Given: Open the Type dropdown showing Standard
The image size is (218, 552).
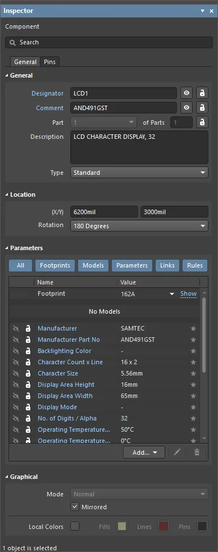Looking at the screenshot, I should [x=139, y=173].
